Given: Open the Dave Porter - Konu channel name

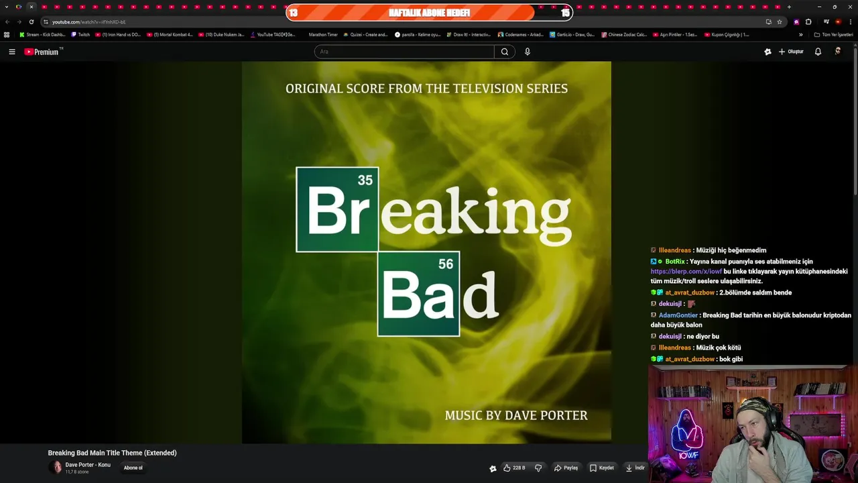Looking at the screenshot, I should [88, 464].
